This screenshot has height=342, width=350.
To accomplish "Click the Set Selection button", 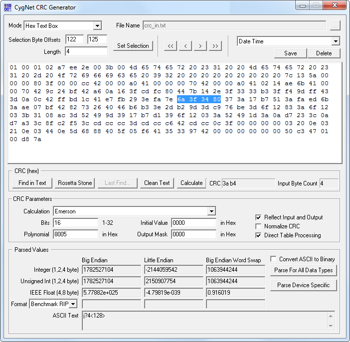I will click(x=133, y=46).
